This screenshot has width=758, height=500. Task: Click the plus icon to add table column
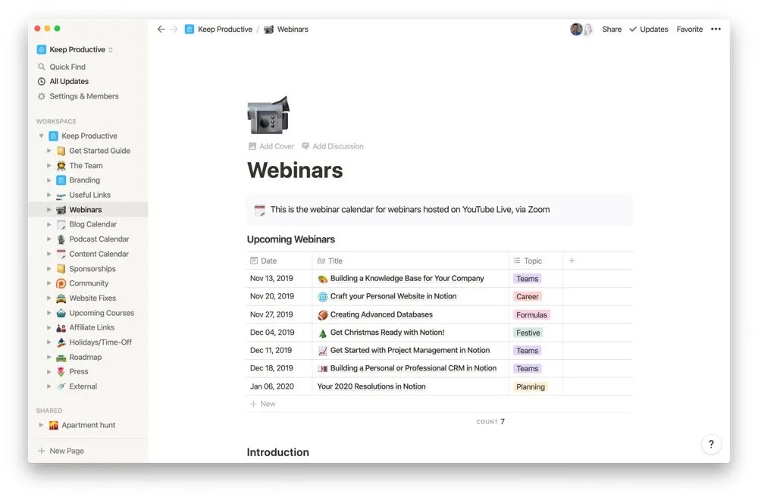[572, 261]
